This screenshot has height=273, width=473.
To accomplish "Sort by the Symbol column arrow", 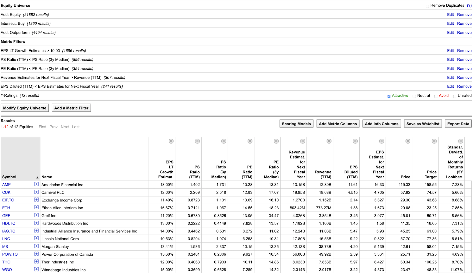I will (x=37, y=177).
